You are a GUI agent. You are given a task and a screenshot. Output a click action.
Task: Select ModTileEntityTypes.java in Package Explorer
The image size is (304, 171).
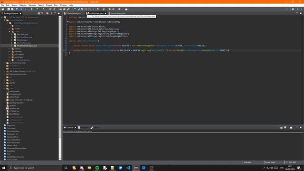tap(27, 46)
